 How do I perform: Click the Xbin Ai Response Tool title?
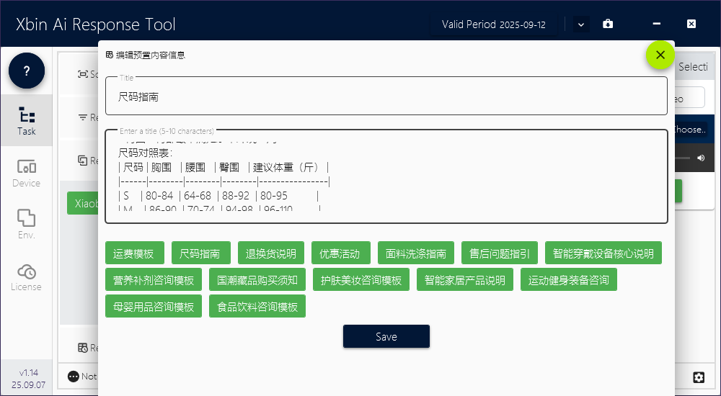click(x=96, y=24)
